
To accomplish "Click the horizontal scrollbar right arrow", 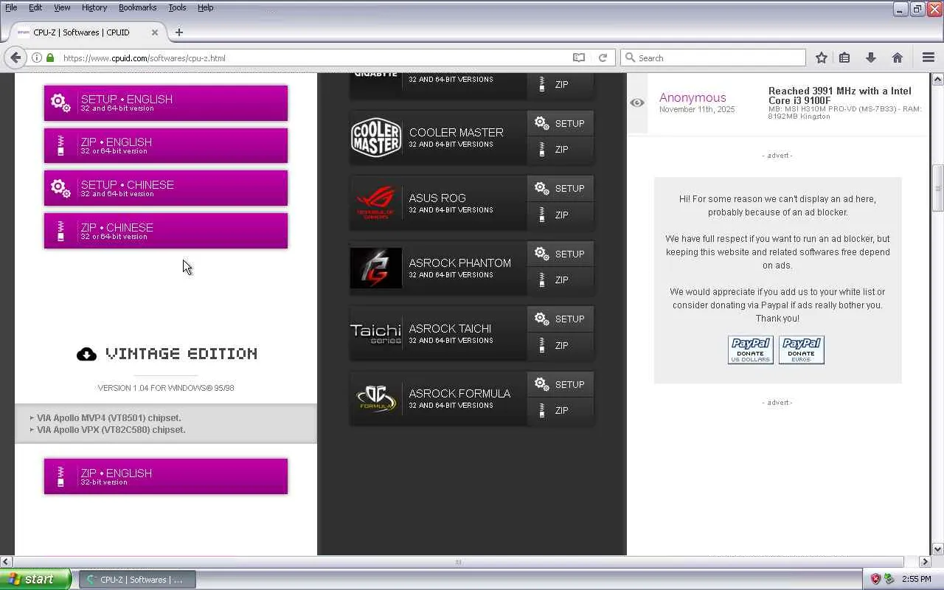I will [926, 562].
